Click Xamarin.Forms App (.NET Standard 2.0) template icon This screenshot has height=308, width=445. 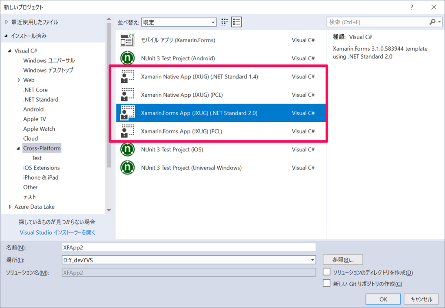(x=127, y=113)
